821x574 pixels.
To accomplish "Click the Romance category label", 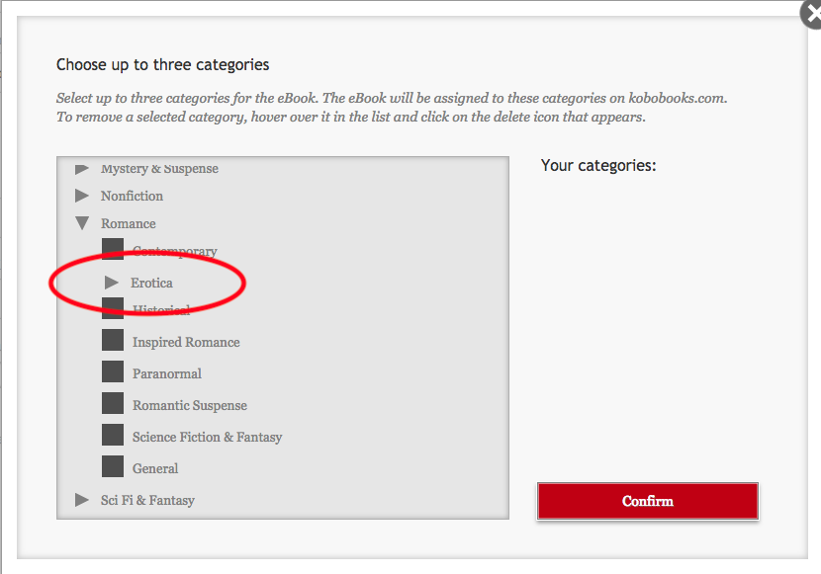I will (x=129, y=223).
